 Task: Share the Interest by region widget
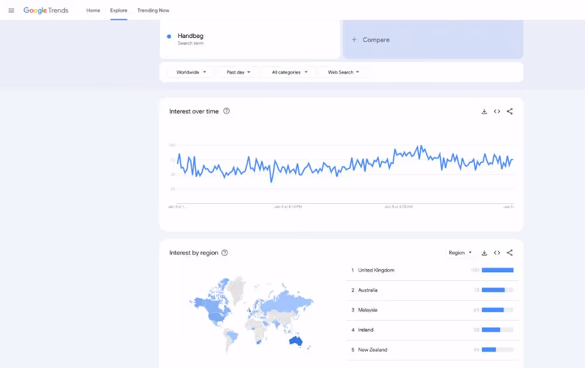pos(510,253)
